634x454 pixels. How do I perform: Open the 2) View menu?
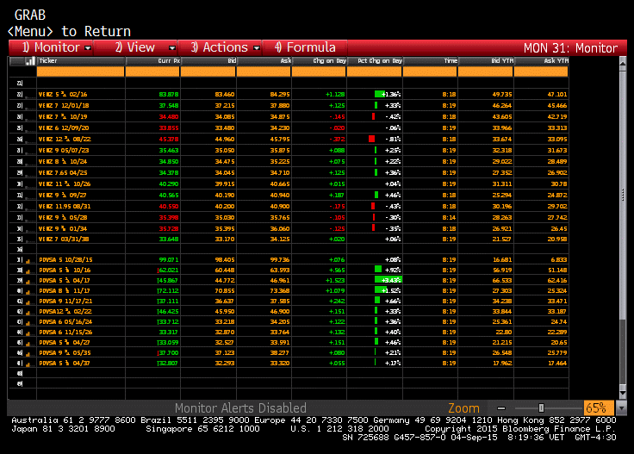(135, 47)
